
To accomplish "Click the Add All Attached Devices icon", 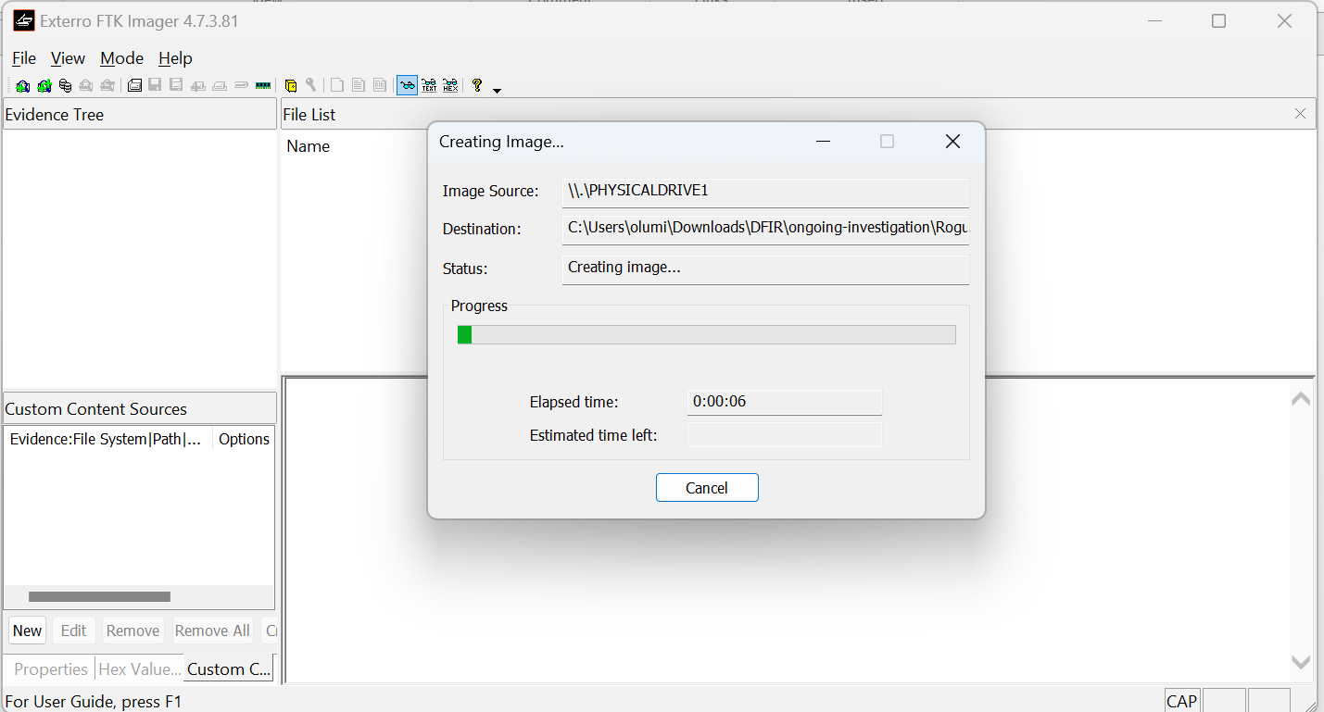I will [44, 86].
